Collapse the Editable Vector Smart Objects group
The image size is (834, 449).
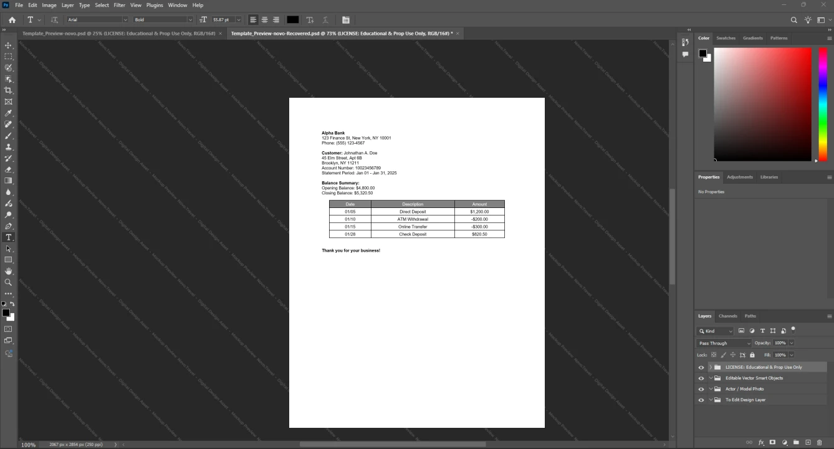[711, 378]
